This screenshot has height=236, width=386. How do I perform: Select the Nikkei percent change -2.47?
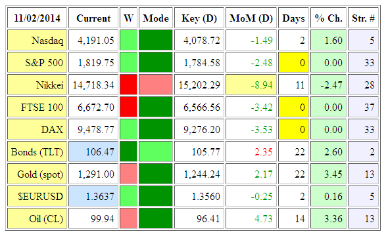pos(328,85)
